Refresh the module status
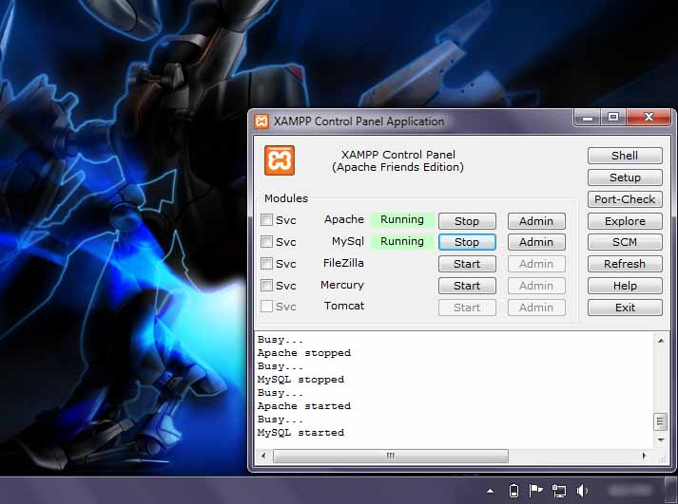Image resolution: width=678 pixels, height=504 pixels. tap(625, 264)
